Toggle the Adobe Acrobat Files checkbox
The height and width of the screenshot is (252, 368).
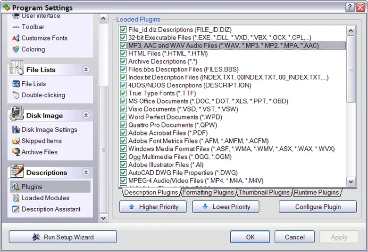click(123, 133)
